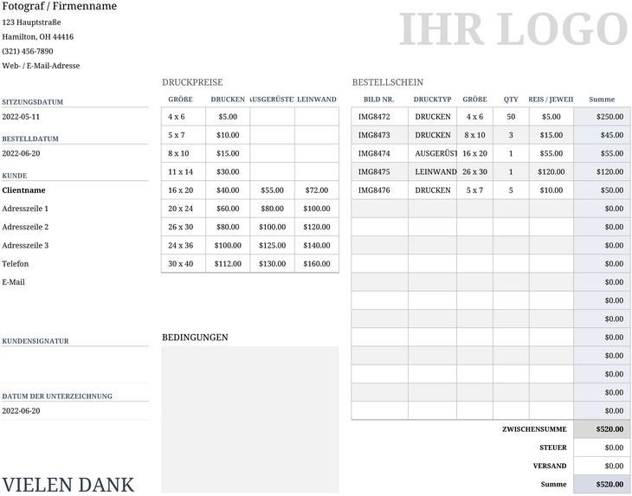632x496 pixels.
Task: Click the 123 Hauptstraße address line
Action: click(x=31, y=23)
